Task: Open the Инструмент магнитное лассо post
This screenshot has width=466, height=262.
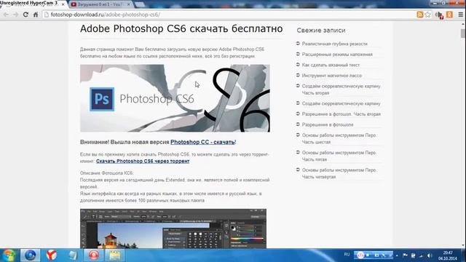Action: [x=332, y=76]
